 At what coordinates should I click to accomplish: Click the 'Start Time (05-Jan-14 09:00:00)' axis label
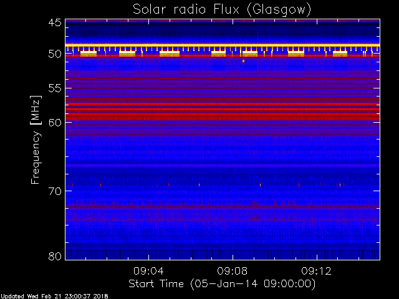[221, 283]
